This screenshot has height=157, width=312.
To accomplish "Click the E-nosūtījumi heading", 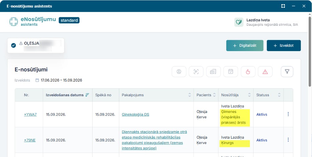I will 31,69.
